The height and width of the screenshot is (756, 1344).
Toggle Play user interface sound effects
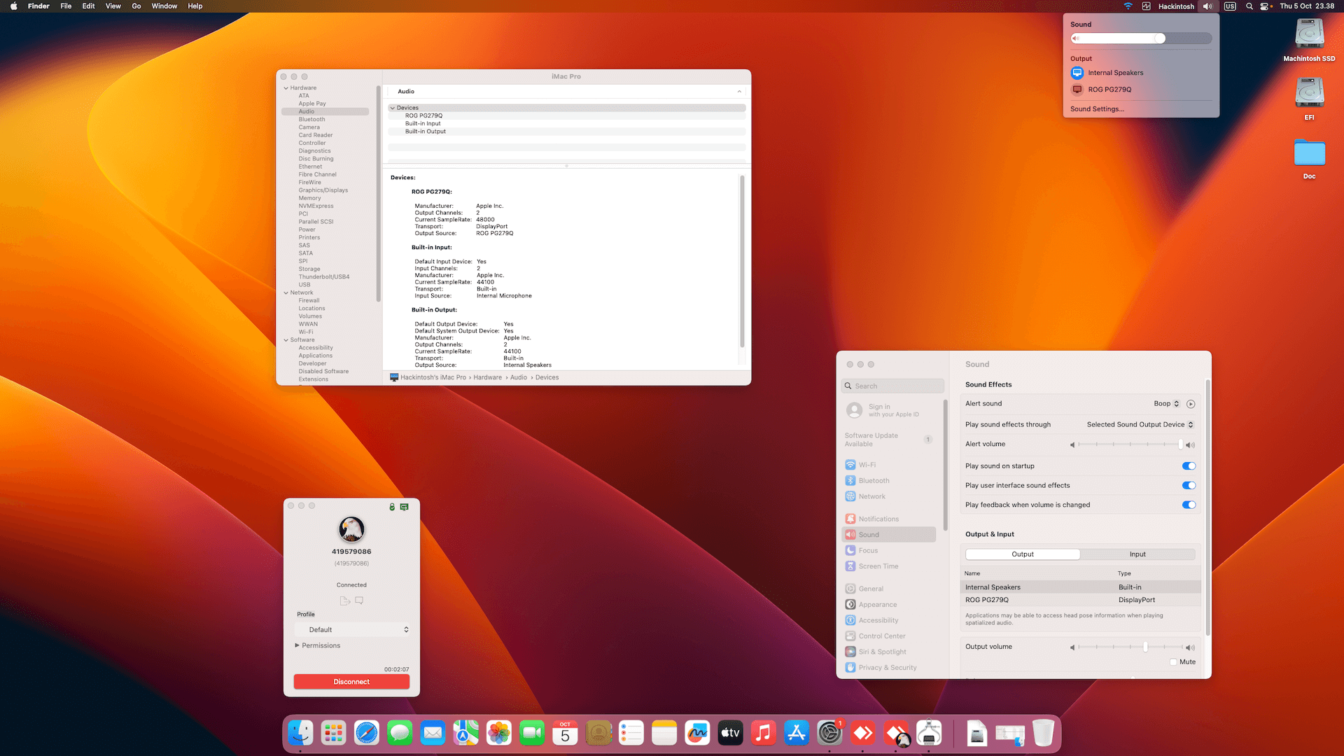coord(1189,486)
